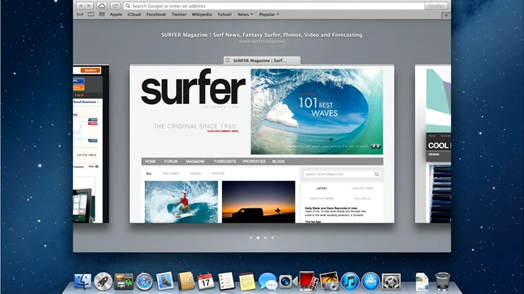This screenshot has height=294, width=524.
Task: Open FORECASTS in Surfer navigation bar
Action: (225, 161)
